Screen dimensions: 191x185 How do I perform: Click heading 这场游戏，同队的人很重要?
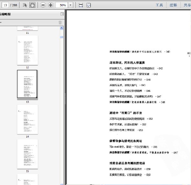point(127,63)
